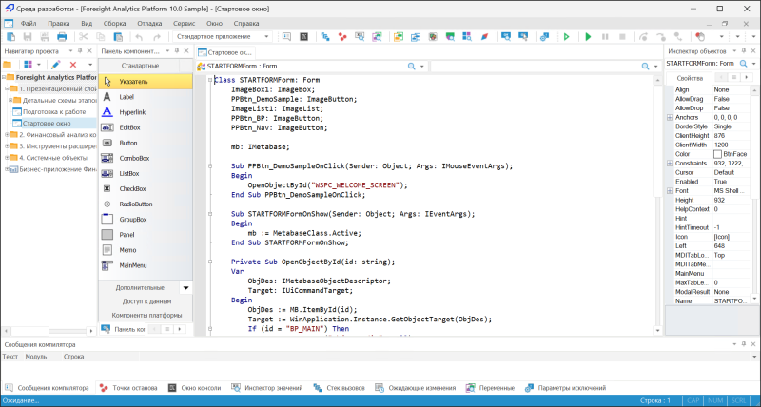Viewport: 761px width, 407px height.
Task: Select the Label component
Action: (146, 97)
